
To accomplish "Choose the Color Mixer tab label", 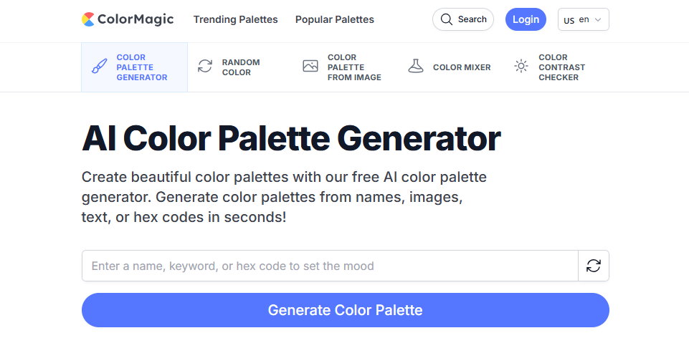I will pyautogui.click(x=462, y=67).
